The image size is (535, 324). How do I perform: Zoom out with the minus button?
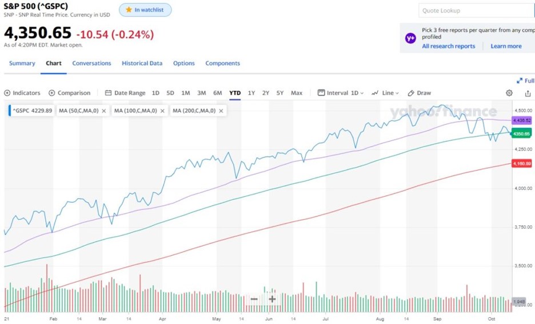point(254,299)
